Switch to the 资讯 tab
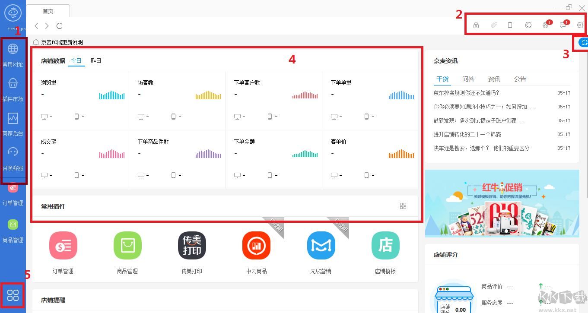The width and height of the screenshot is (588, 313). pos(494,79)
